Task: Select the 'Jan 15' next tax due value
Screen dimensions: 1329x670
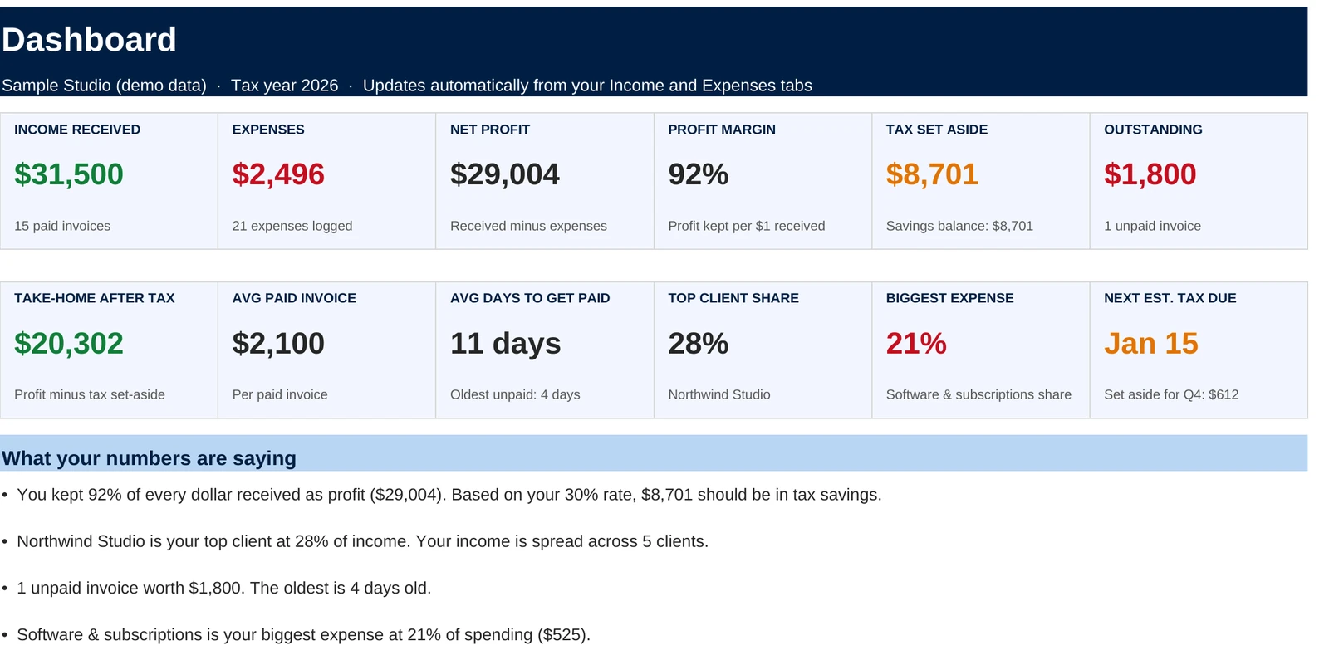Action: coord(1151,344)
